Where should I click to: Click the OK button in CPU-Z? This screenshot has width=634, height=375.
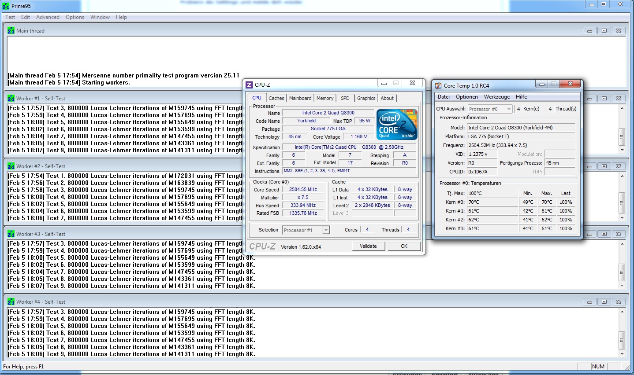click(x=404, y=246)
